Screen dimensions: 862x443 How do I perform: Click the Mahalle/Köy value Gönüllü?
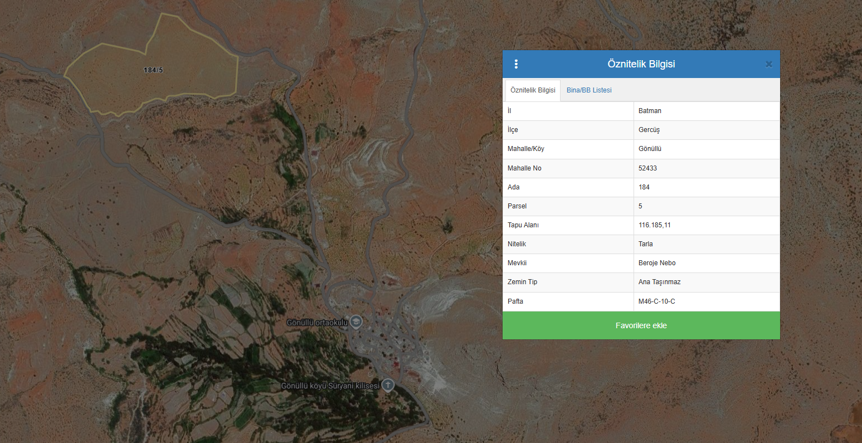tap(650, 149)
